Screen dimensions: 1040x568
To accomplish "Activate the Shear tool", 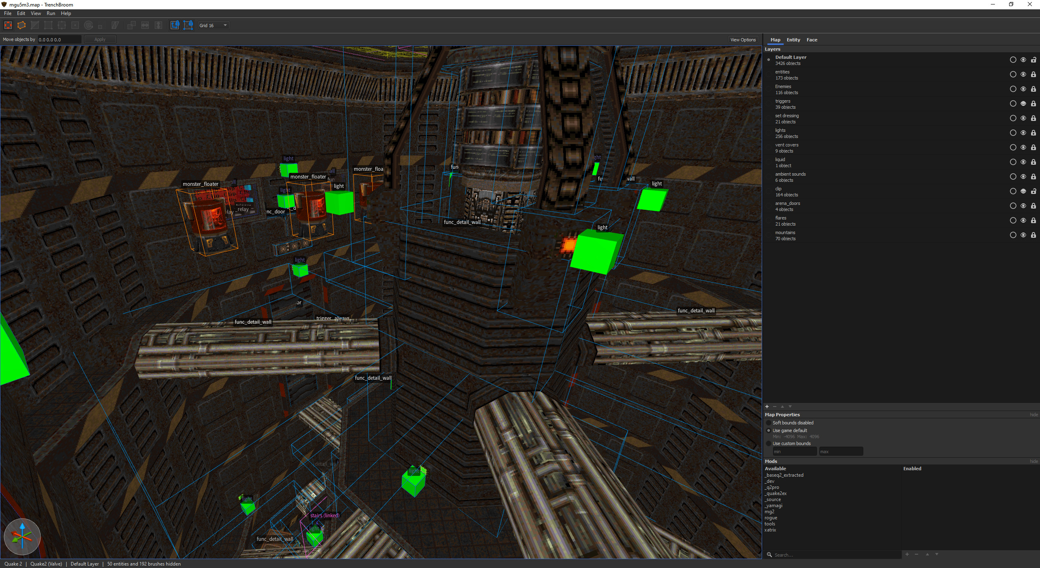I will point(115,25).
